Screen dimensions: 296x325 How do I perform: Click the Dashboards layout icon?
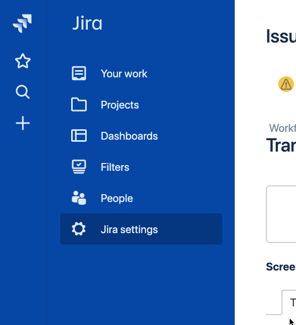pyautogui.click(x=79, y=136)
